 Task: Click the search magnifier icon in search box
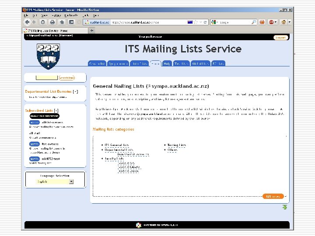pos(254,22)
